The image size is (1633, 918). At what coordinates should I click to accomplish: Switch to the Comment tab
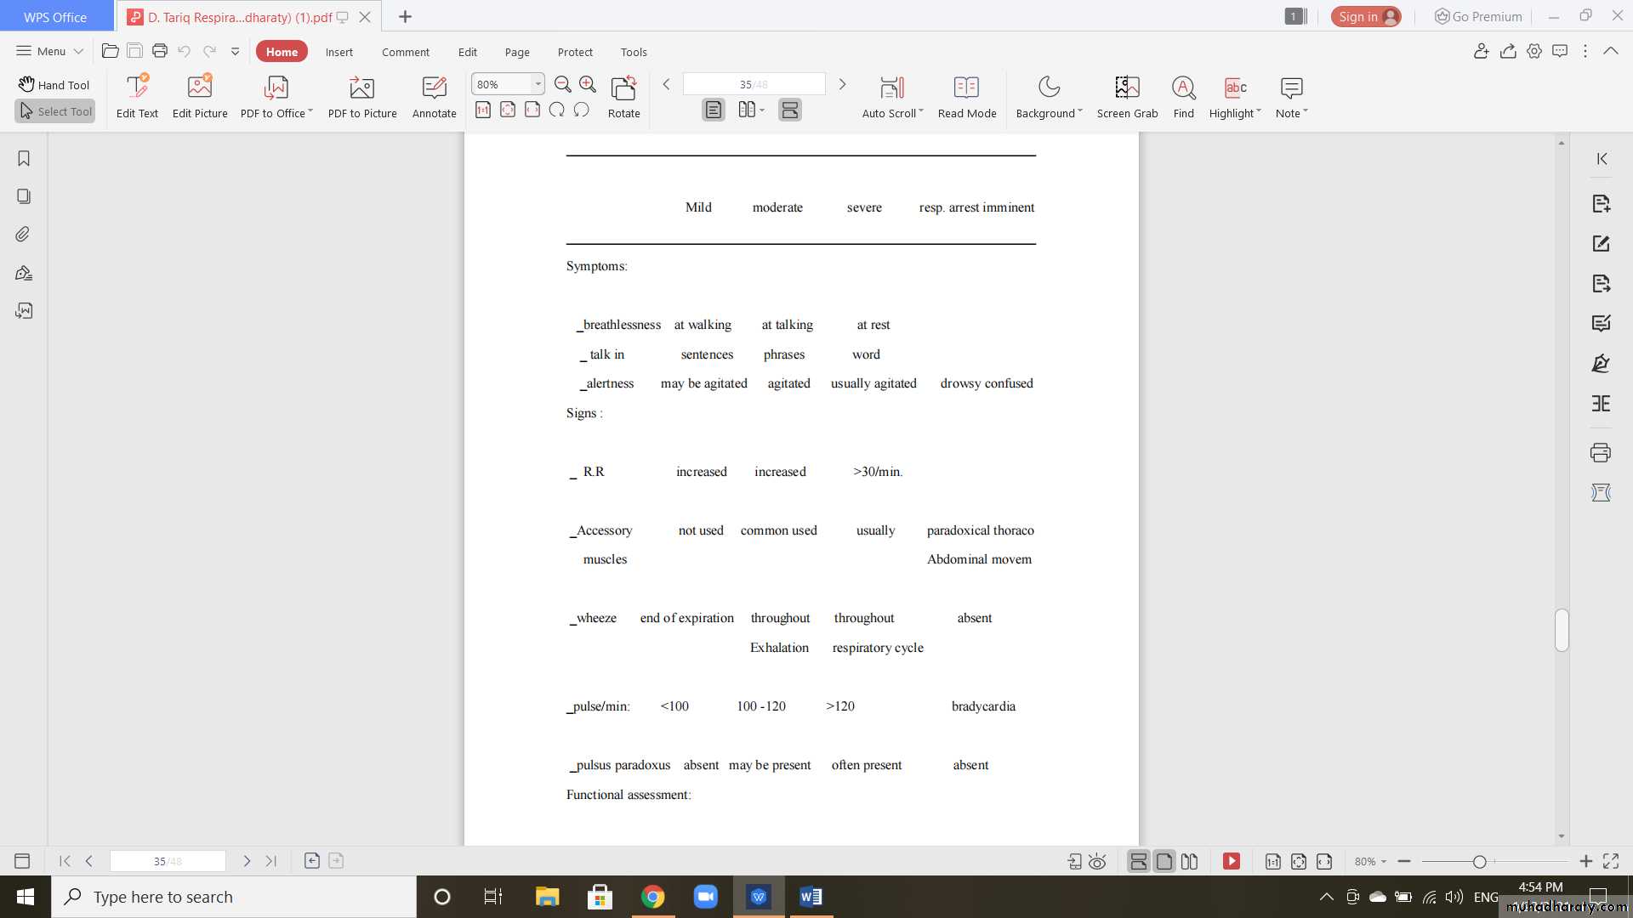pyautogui.click(x=405, y=52)
